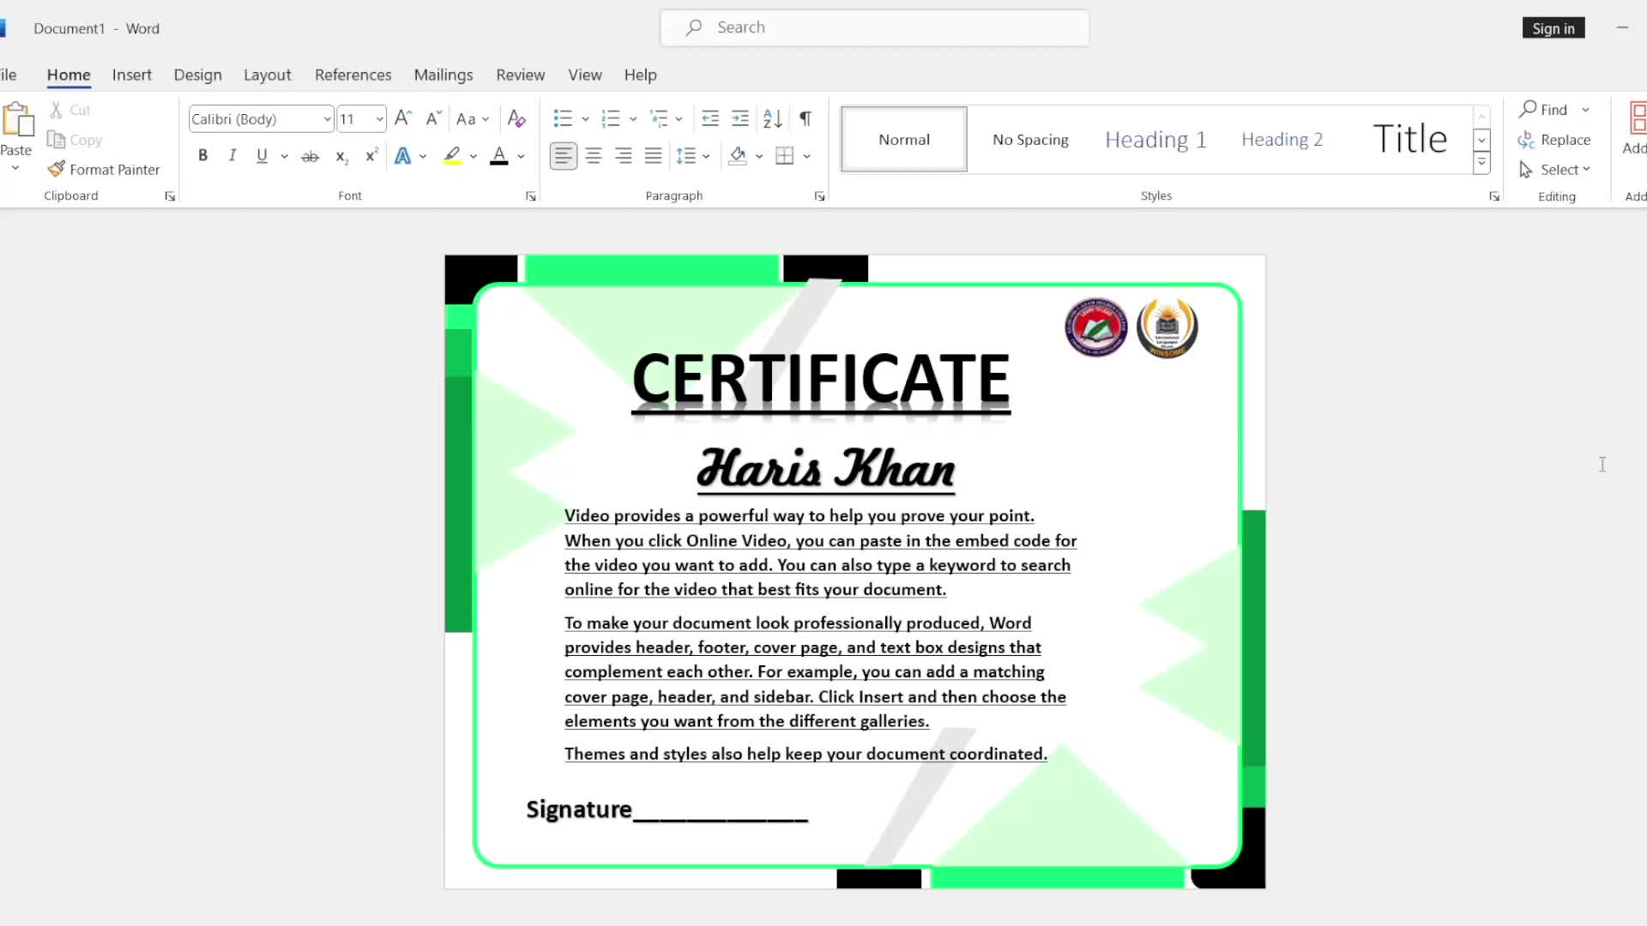
Task: Apply the Title style
Action: point(1409,140)
